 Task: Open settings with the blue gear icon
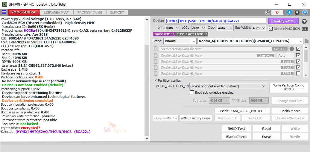(305, 13)
